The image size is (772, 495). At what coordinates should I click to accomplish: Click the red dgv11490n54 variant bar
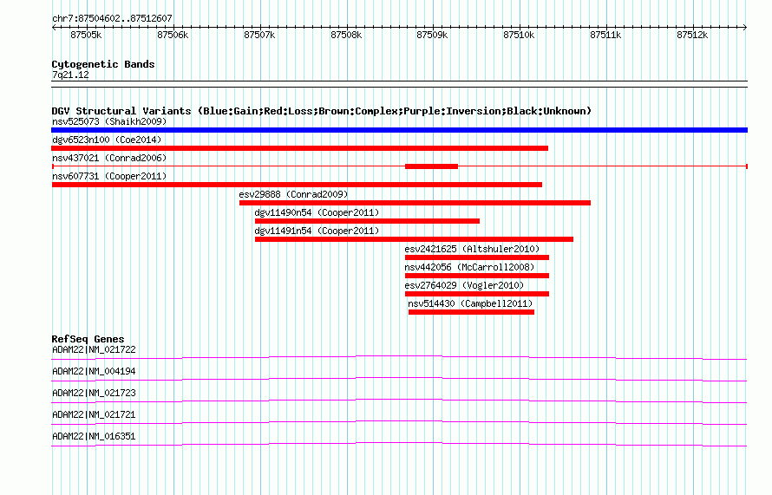click(x=367, y=221)
